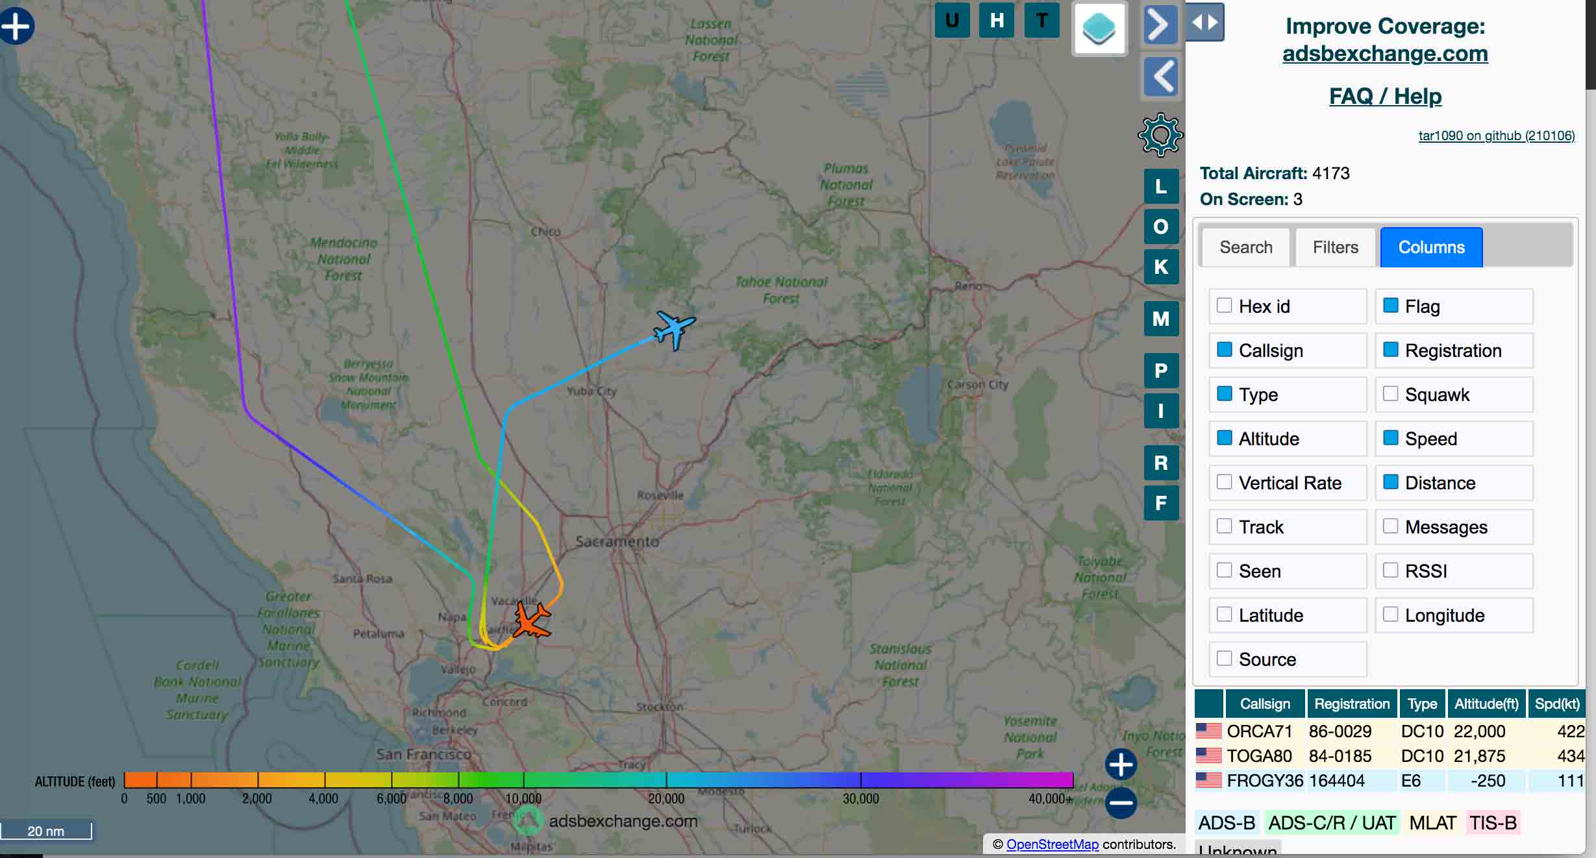Enable the Vertical Rate column

point(1224,482)
